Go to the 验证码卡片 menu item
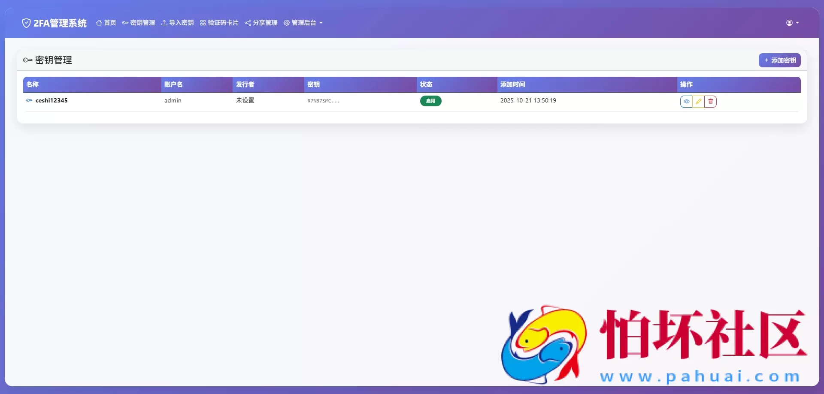 click(x=223, y=23)
